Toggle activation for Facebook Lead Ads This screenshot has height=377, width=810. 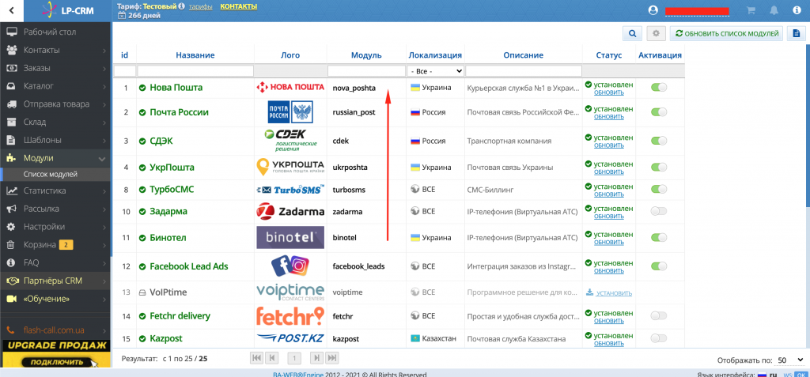(659, 266)
